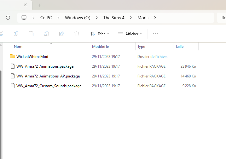Sort by Taille column header
This screenshot has width=226, height=159.
pos(179,47)
